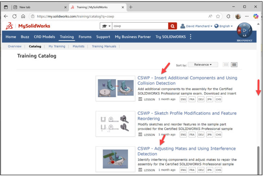Viewport: 263px width, 176px height.
Task: Open the tab actions menu icon
Action: 6,7
